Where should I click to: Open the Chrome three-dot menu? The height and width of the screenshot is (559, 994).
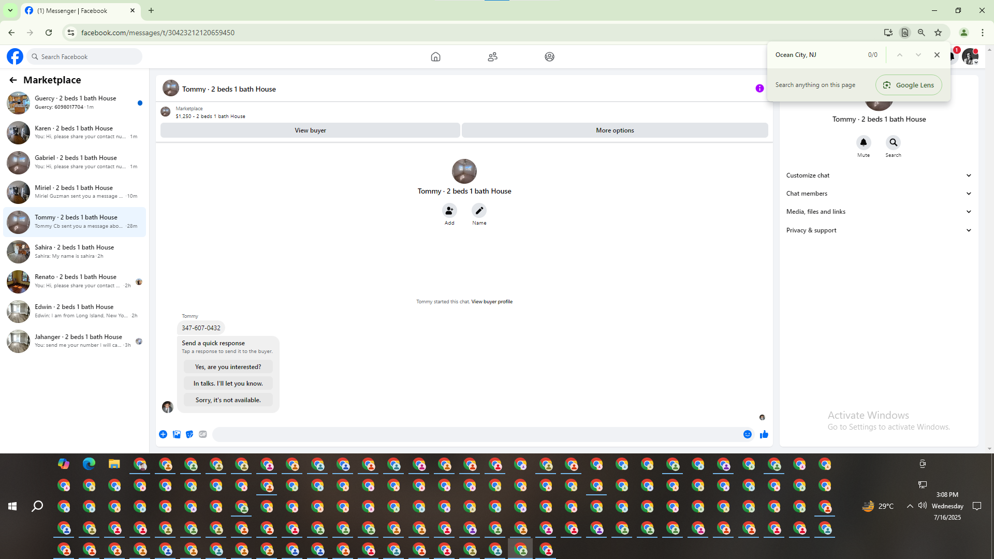983,33
